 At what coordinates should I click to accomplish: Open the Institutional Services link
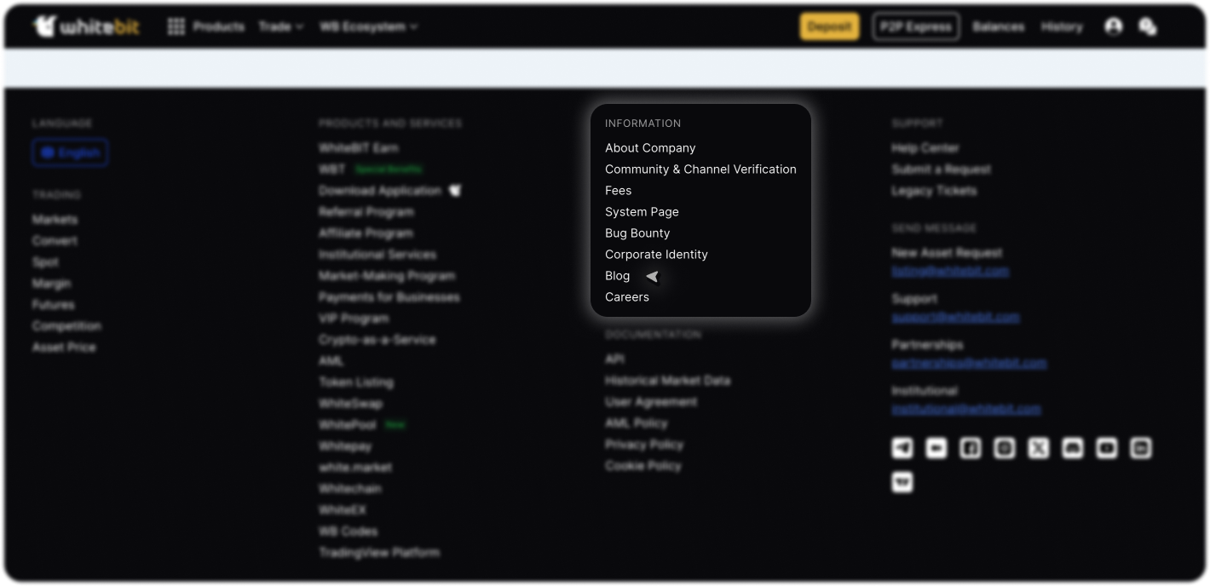[377, 255]
